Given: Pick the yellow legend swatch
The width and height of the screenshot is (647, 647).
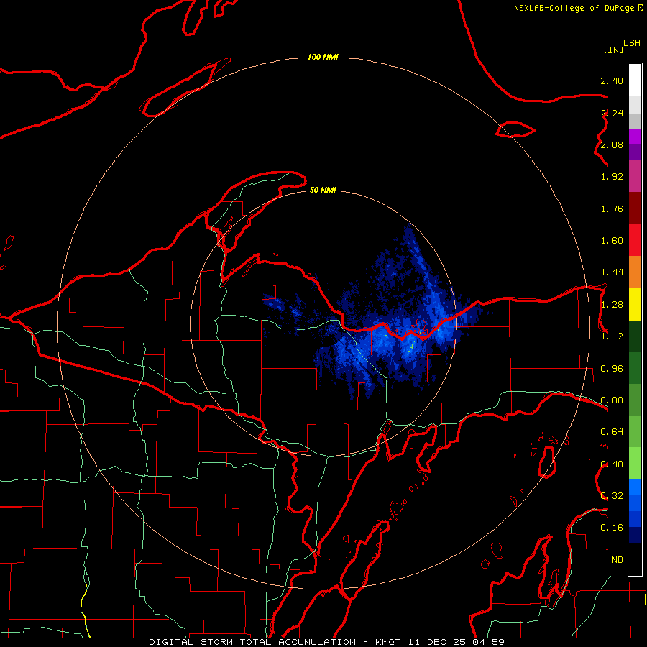Looking at the screenshot, I should click(635, 304).
